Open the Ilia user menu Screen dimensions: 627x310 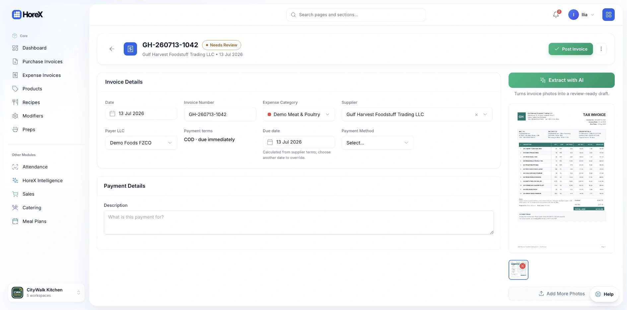581,15
